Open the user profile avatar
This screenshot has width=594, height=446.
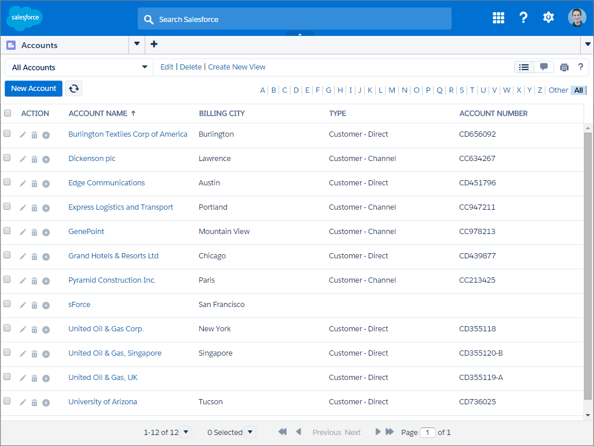(577, 17)
